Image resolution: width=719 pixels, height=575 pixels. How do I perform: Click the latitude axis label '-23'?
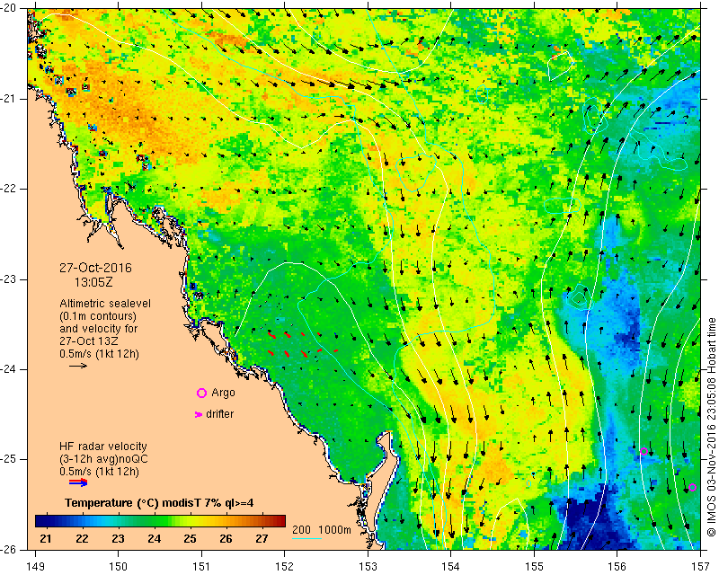point(10,279)
